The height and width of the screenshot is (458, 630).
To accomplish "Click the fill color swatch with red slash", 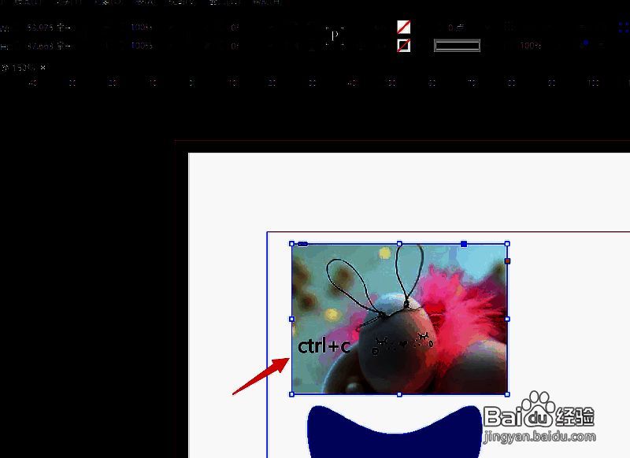I will (403, 28).
